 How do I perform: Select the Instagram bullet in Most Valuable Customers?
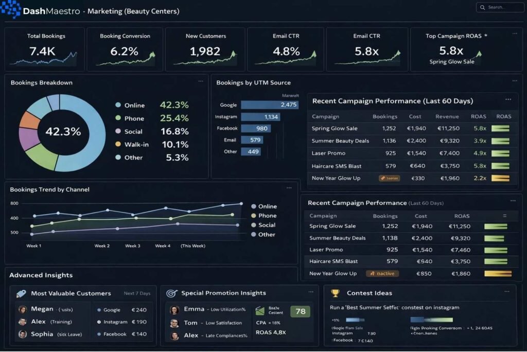click(x=99, y=322)
